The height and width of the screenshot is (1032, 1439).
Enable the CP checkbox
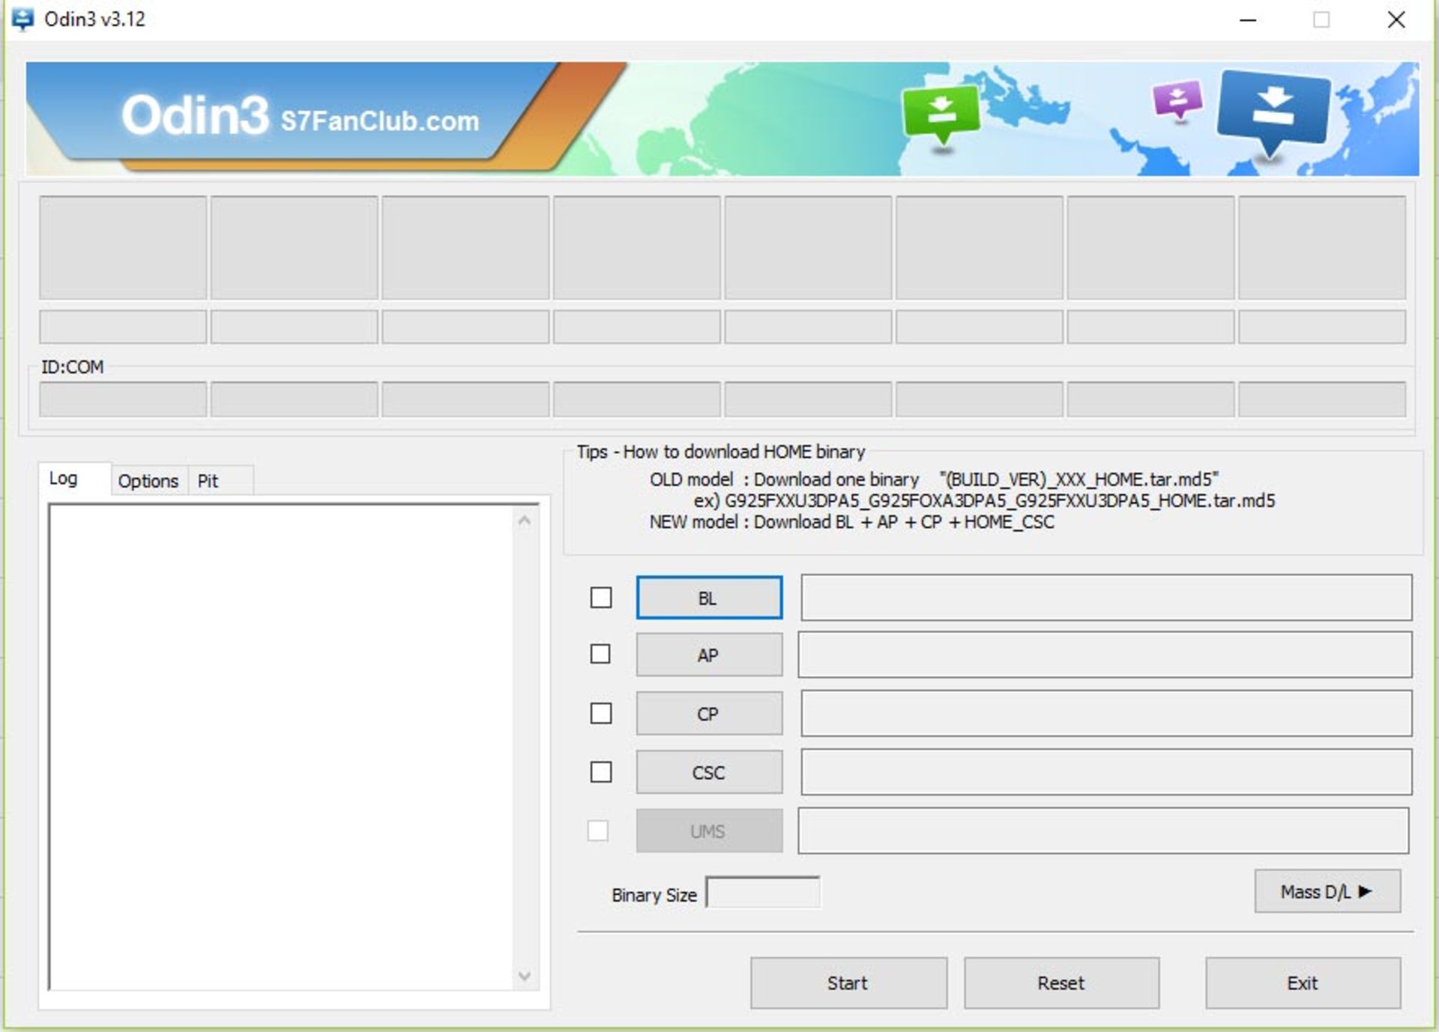click(600, 713)
